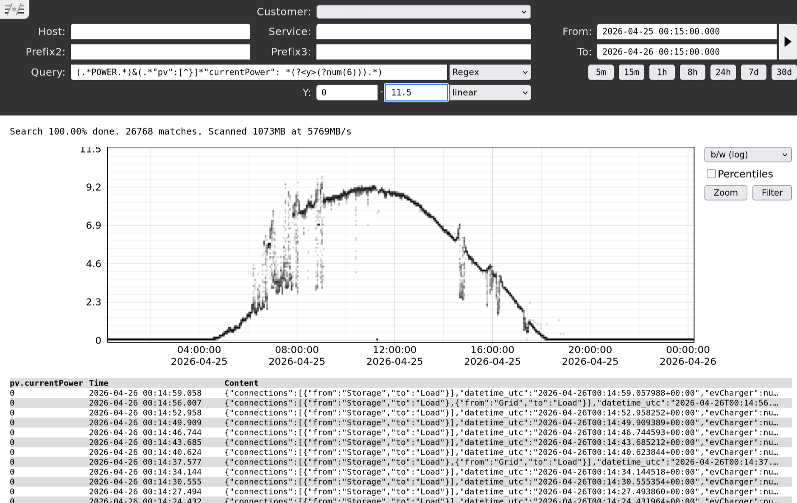Select log row at 00:14:40.624
The image size is (797, 503).
[x=400, y=452]
